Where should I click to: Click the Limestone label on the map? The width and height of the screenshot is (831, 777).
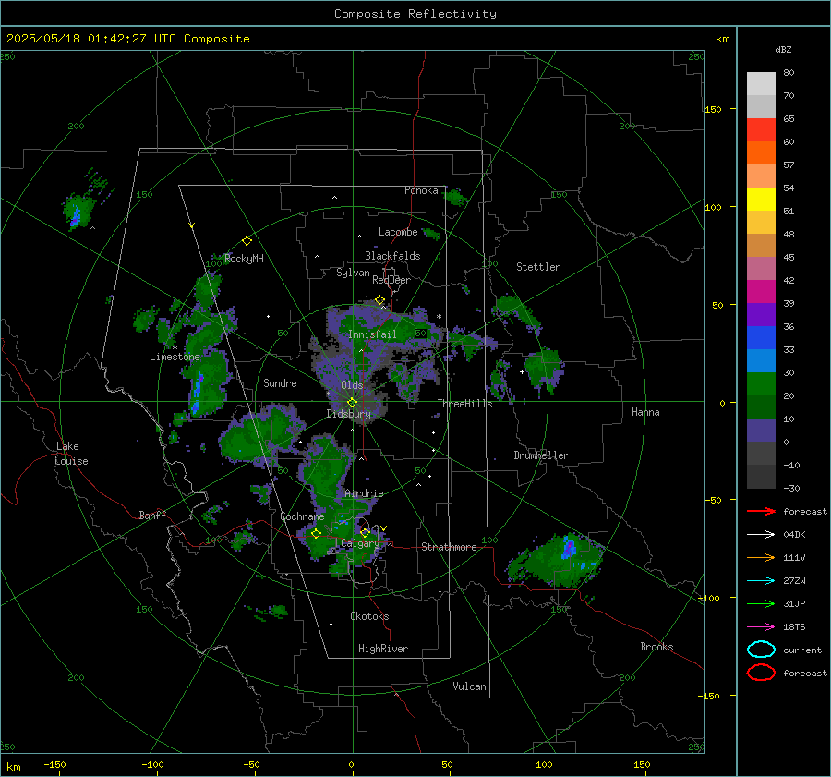(x=175, y=357)
